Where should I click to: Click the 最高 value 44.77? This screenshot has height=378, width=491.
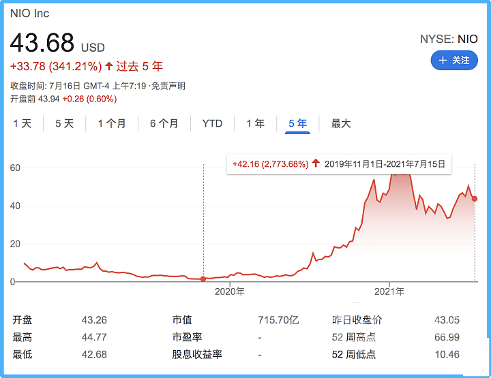(x=94, y=337)
